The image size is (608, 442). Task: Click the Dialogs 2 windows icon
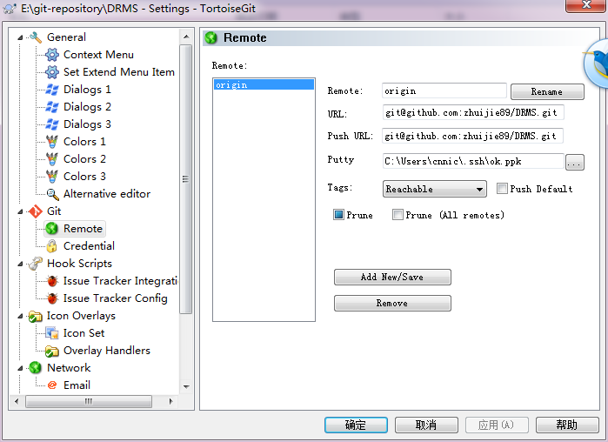coord(52,107)
